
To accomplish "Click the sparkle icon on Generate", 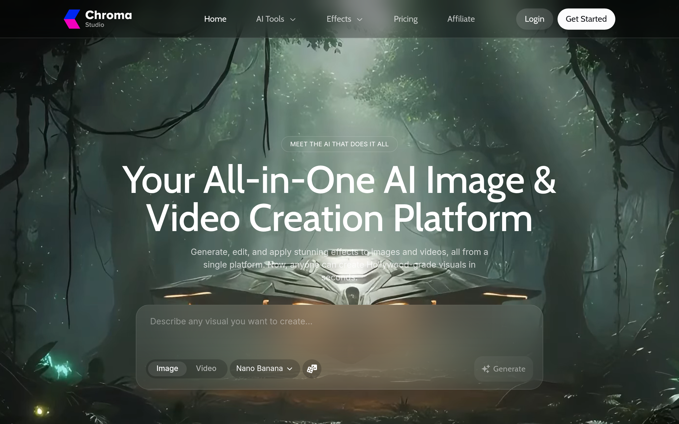I will pos(486,369).
